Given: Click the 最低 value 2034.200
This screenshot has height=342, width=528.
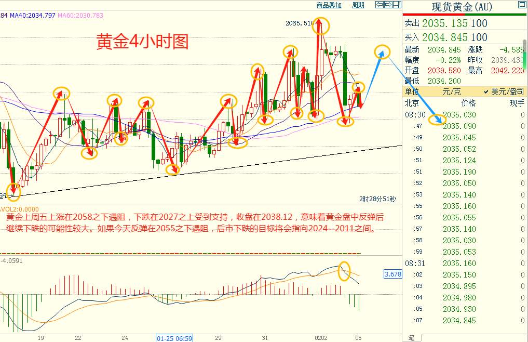Looking at the screenshot, I should click(x=444, y=81).
